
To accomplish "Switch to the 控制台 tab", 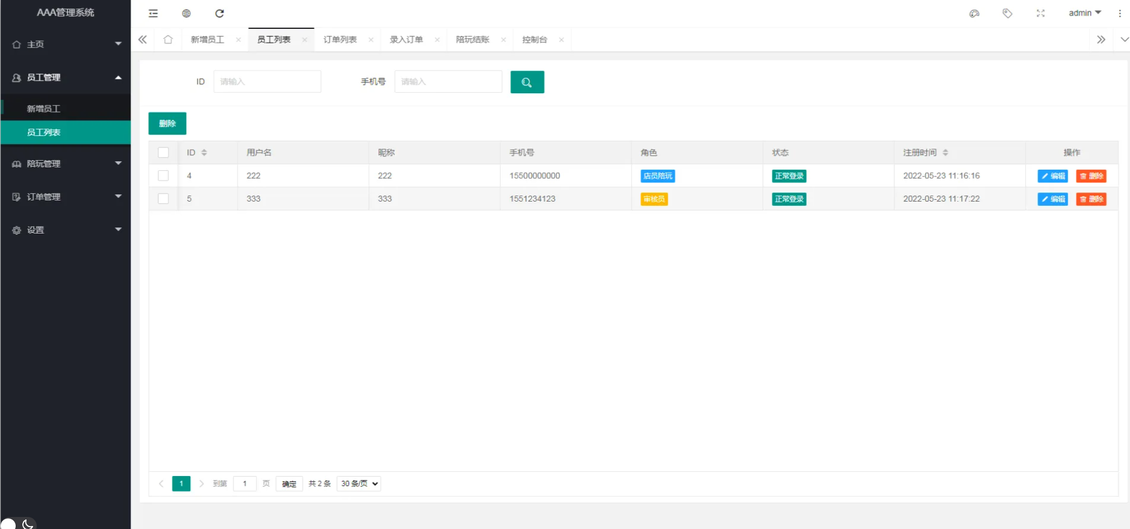I will coord(534,40).
